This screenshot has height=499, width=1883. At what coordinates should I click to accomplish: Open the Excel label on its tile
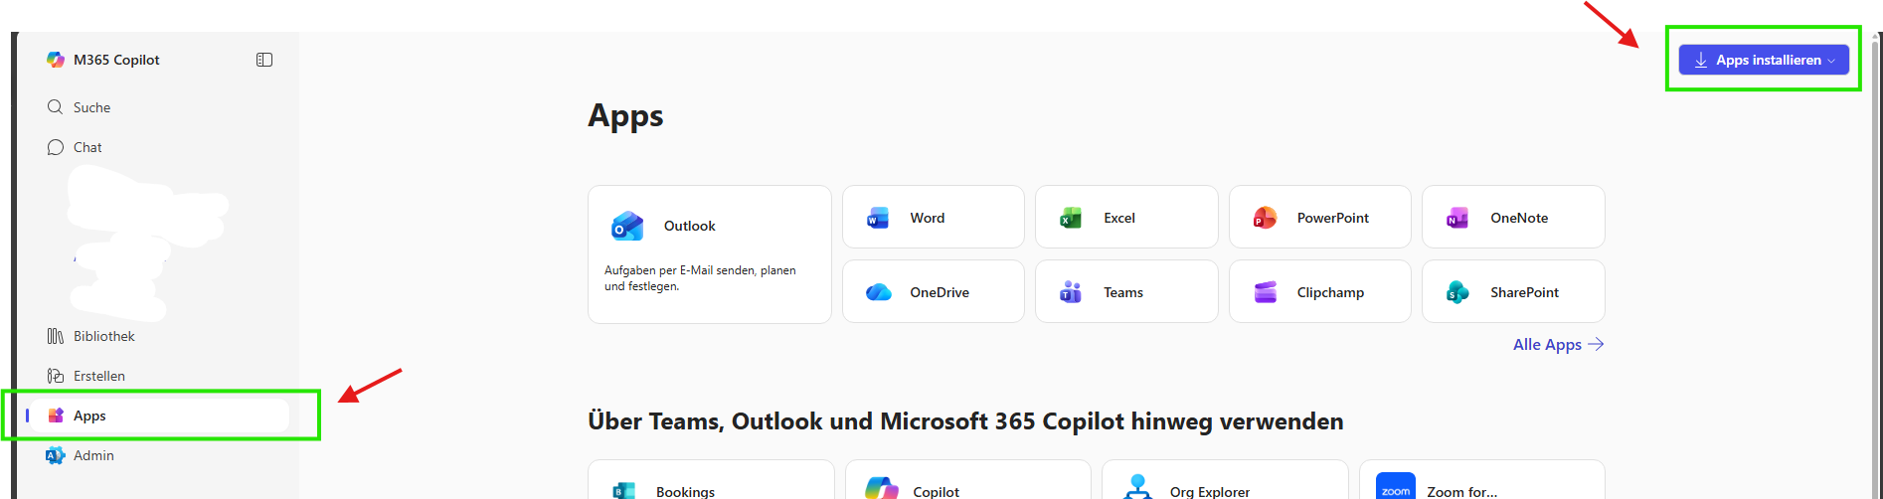pyautogui.click(x=1119, y=218)
